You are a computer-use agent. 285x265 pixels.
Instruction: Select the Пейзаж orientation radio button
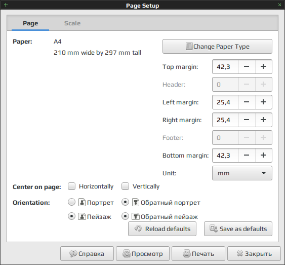coord(71,216)
